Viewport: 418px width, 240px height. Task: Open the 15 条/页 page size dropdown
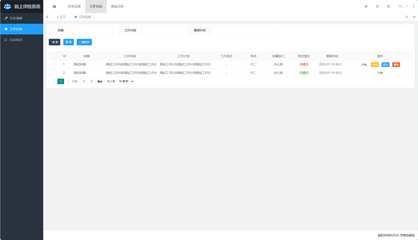coord(126,81)
